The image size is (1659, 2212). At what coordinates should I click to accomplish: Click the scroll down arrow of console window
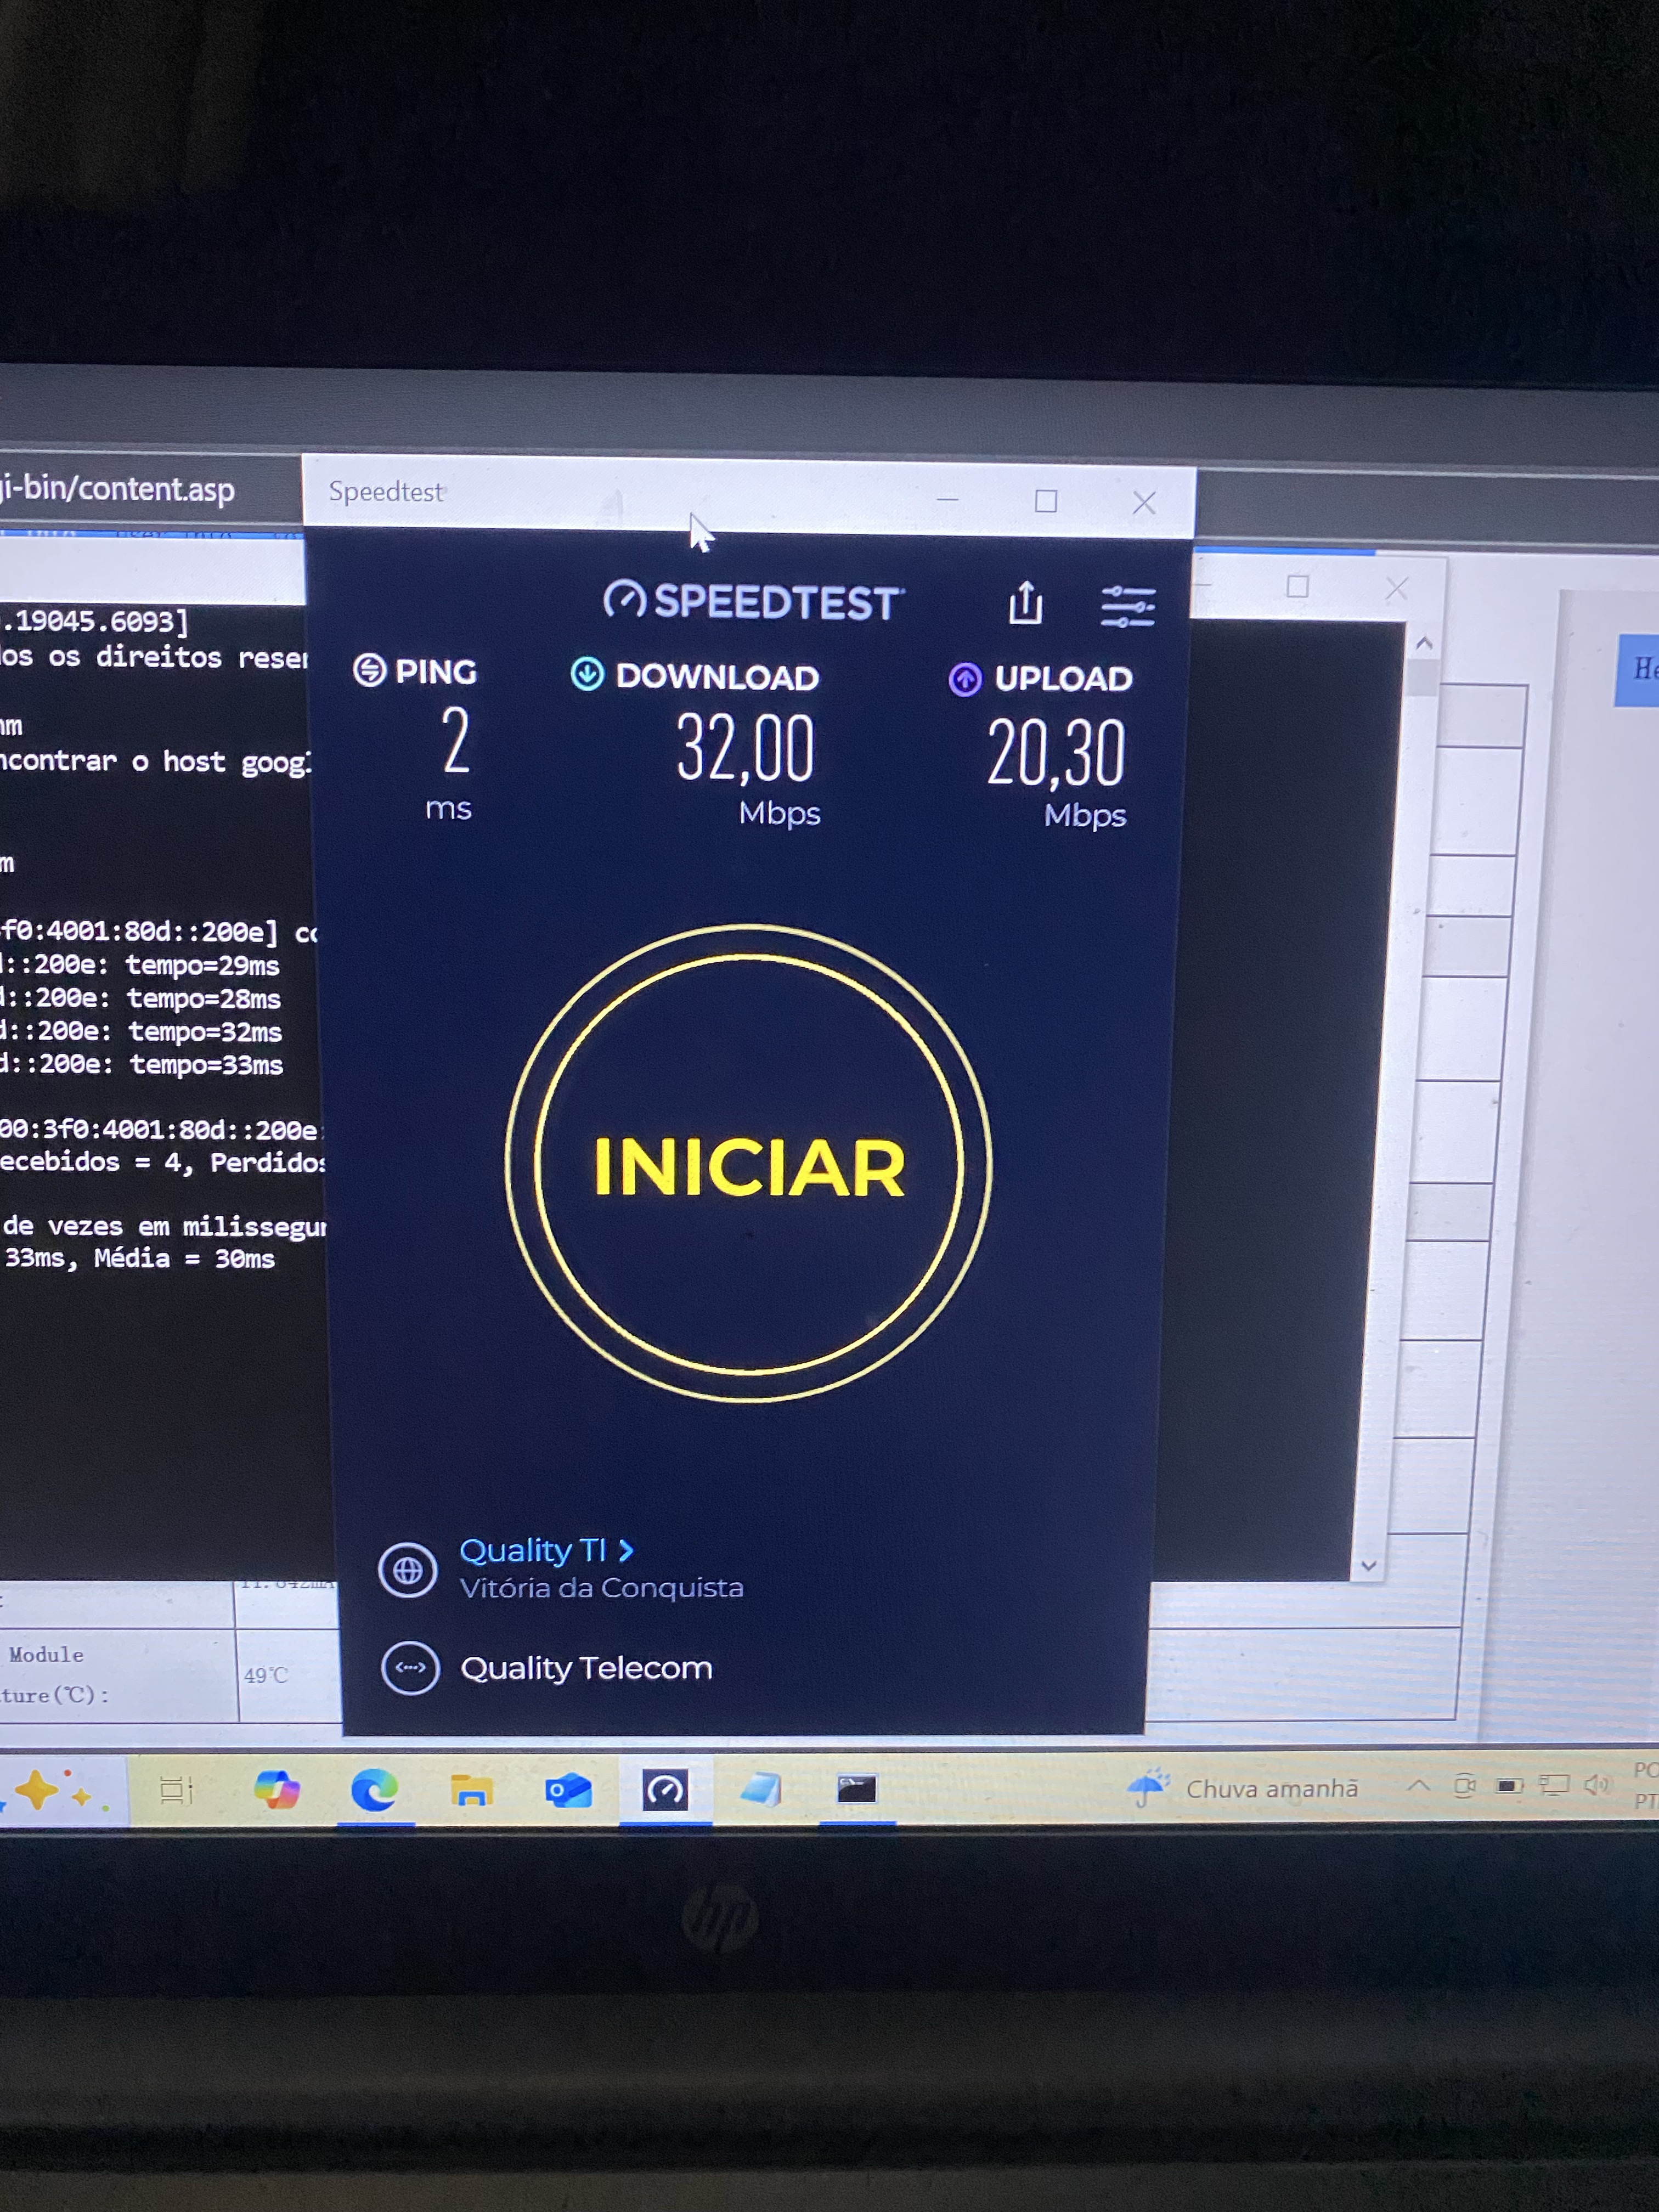tap(1369, 1565)
